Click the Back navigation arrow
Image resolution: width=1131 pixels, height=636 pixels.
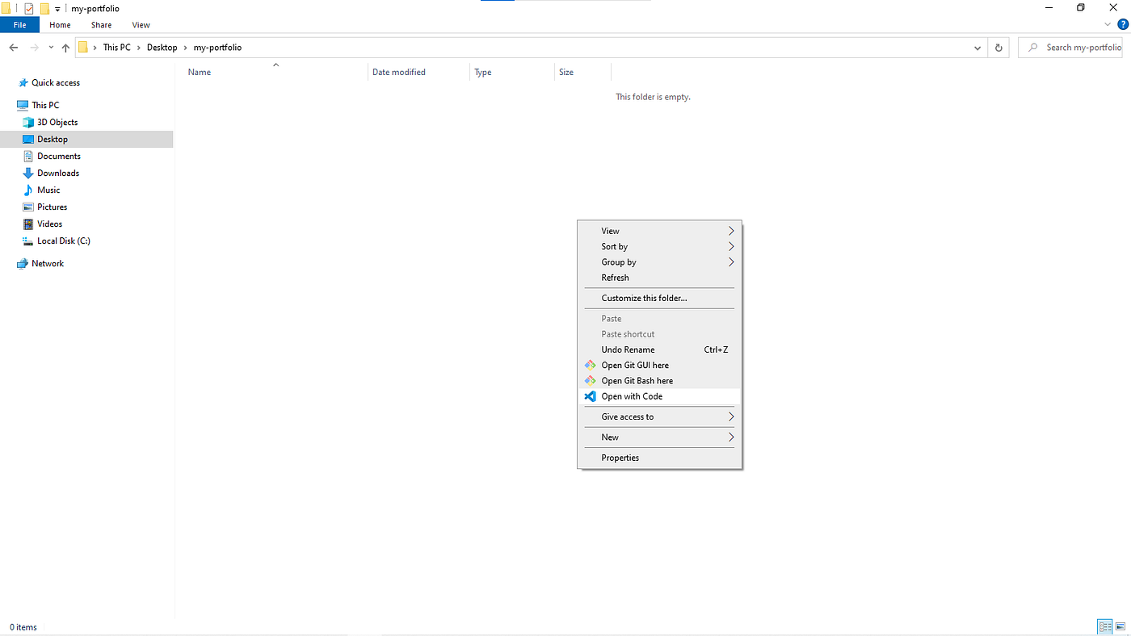(14, 48)
